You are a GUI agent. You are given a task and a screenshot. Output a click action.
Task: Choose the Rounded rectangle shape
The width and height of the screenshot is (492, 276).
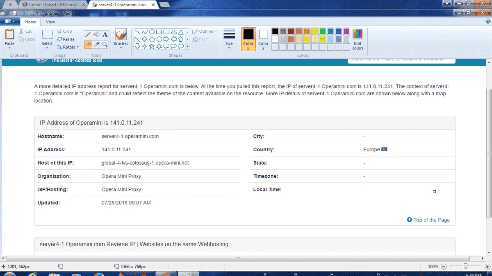click(x=166, y=32)
